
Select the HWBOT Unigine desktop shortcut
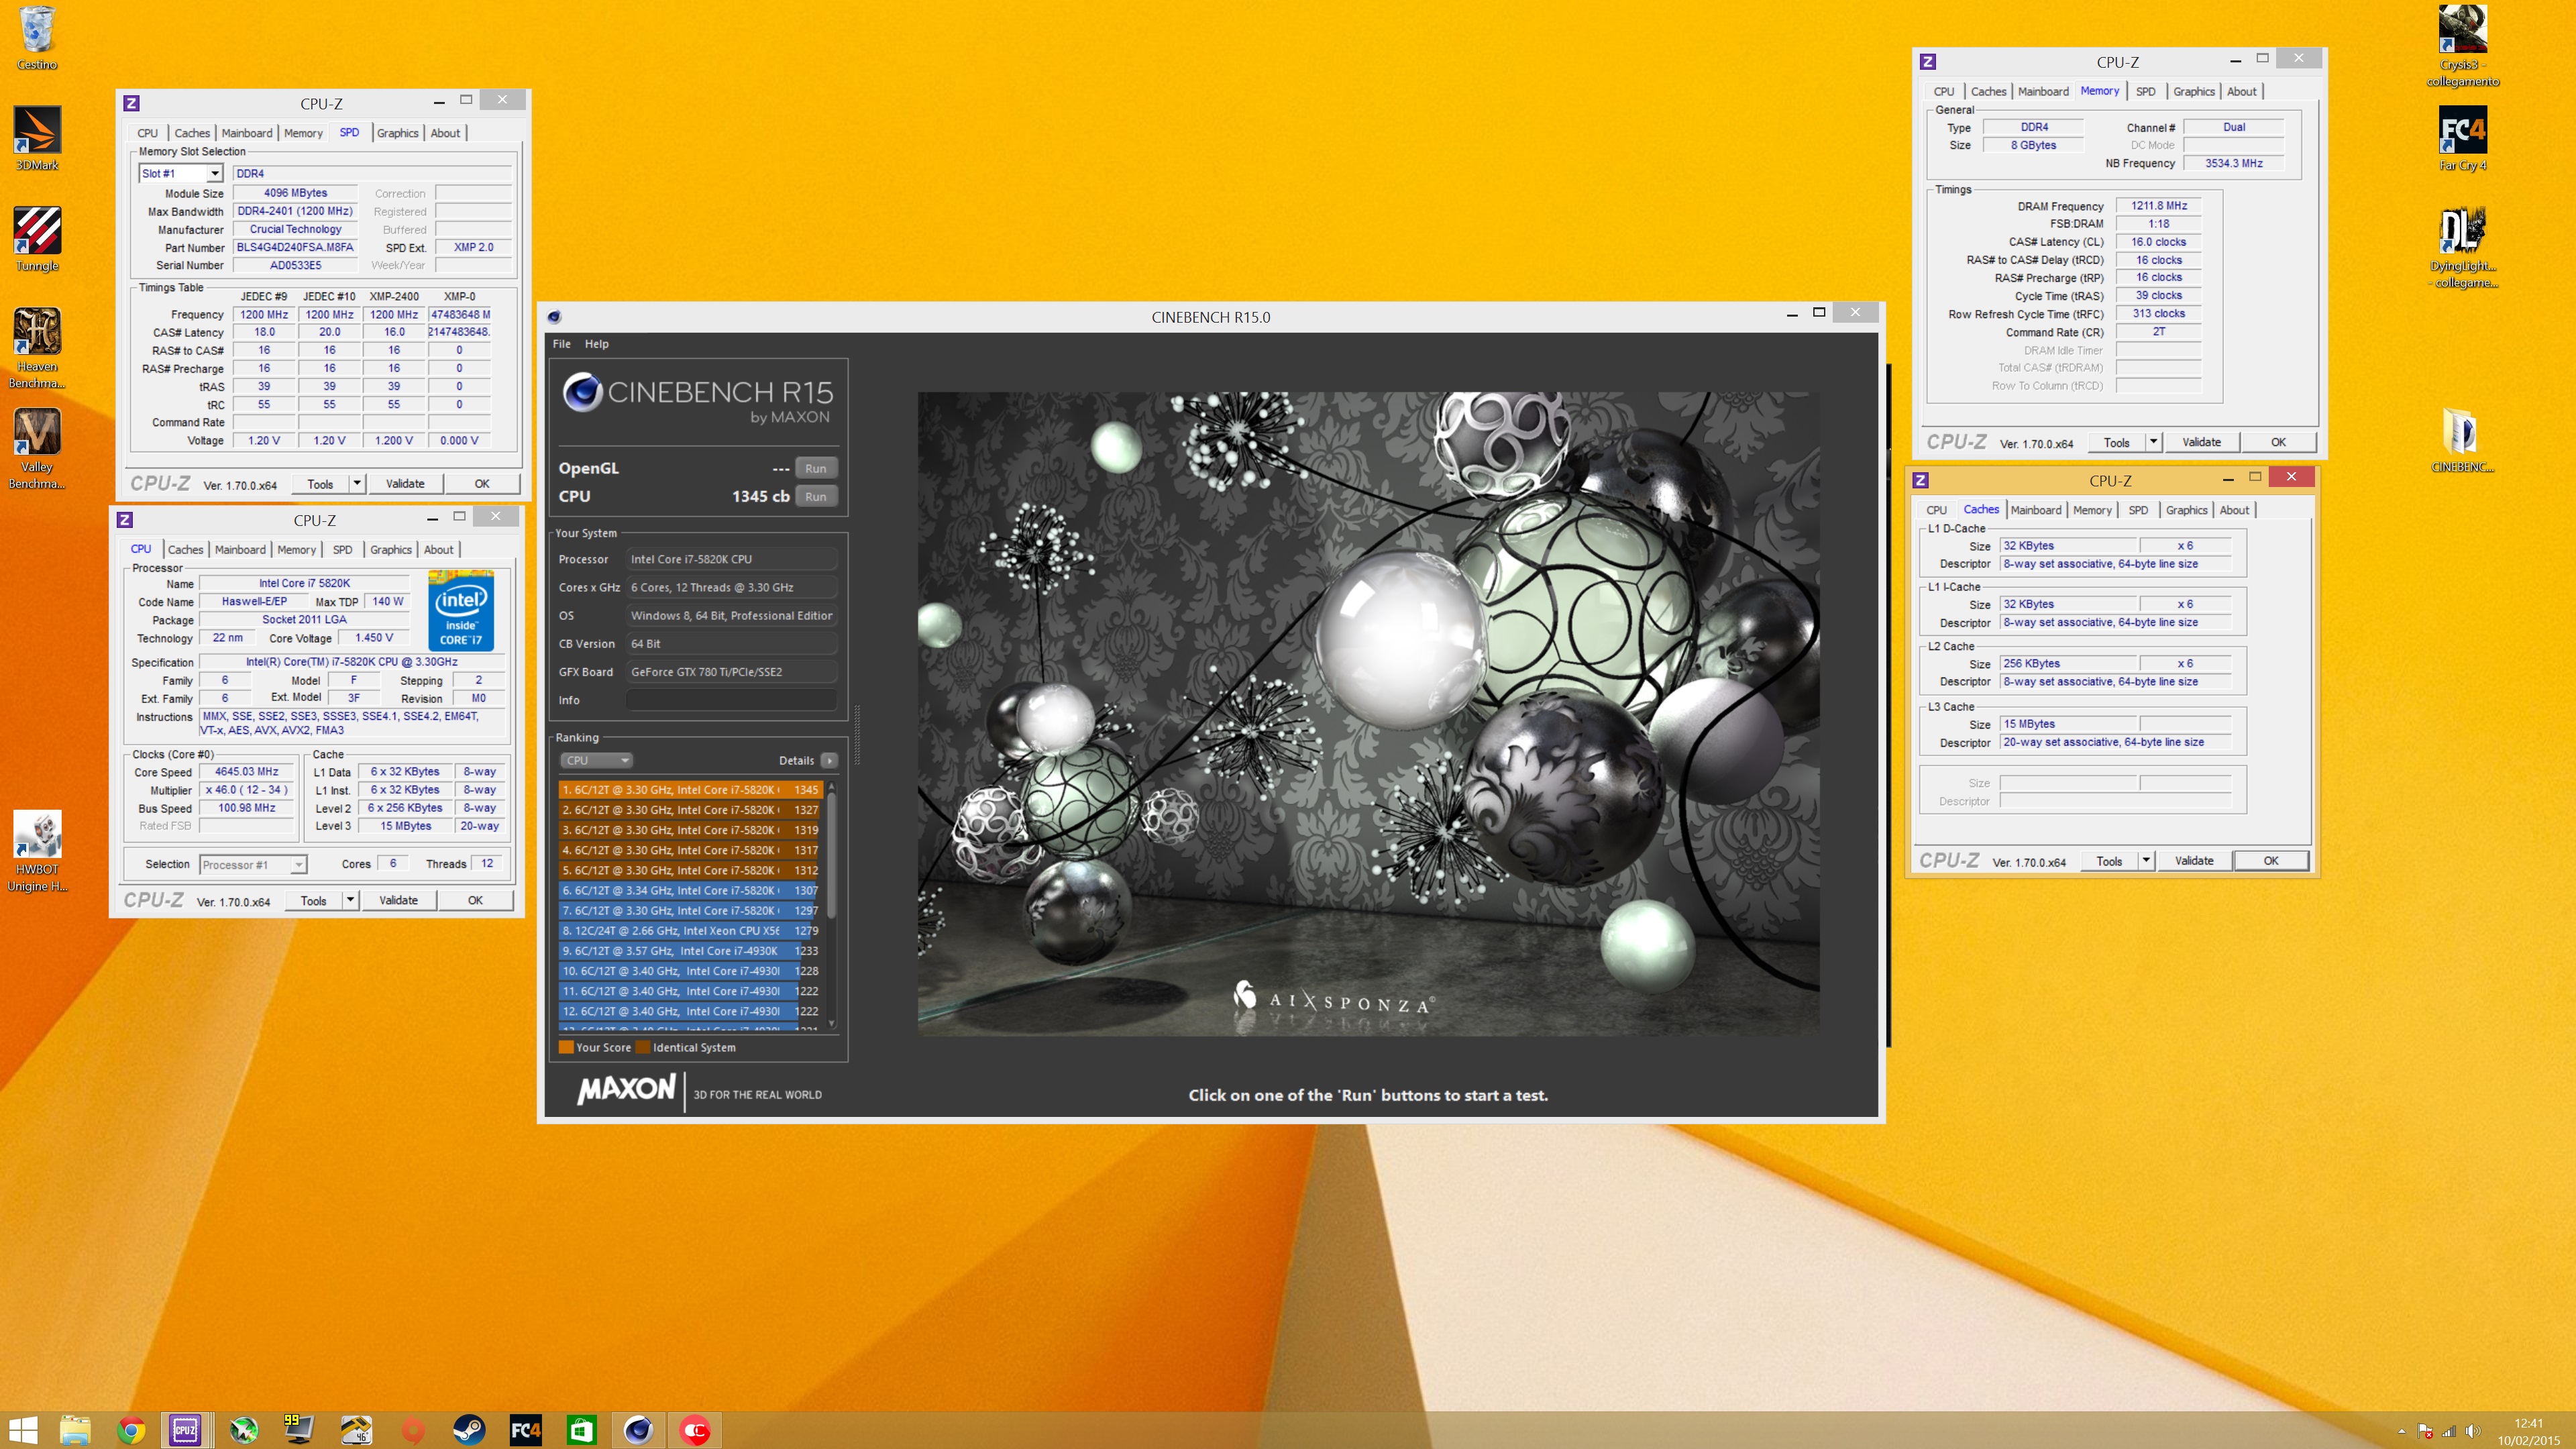(37, 851)
